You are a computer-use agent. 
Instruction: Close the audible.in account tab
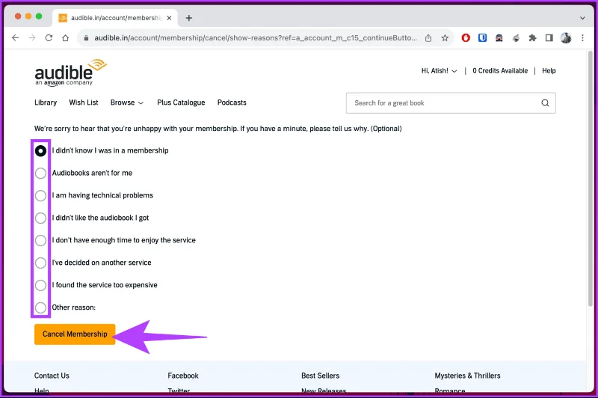169,18
